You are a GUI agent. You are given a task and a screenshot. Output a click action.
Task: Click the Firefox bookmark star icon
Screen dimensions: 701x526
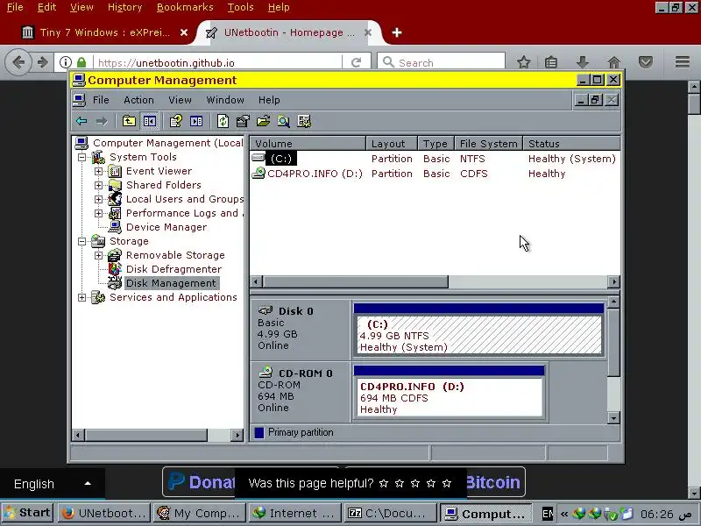(x=523, y=62)
